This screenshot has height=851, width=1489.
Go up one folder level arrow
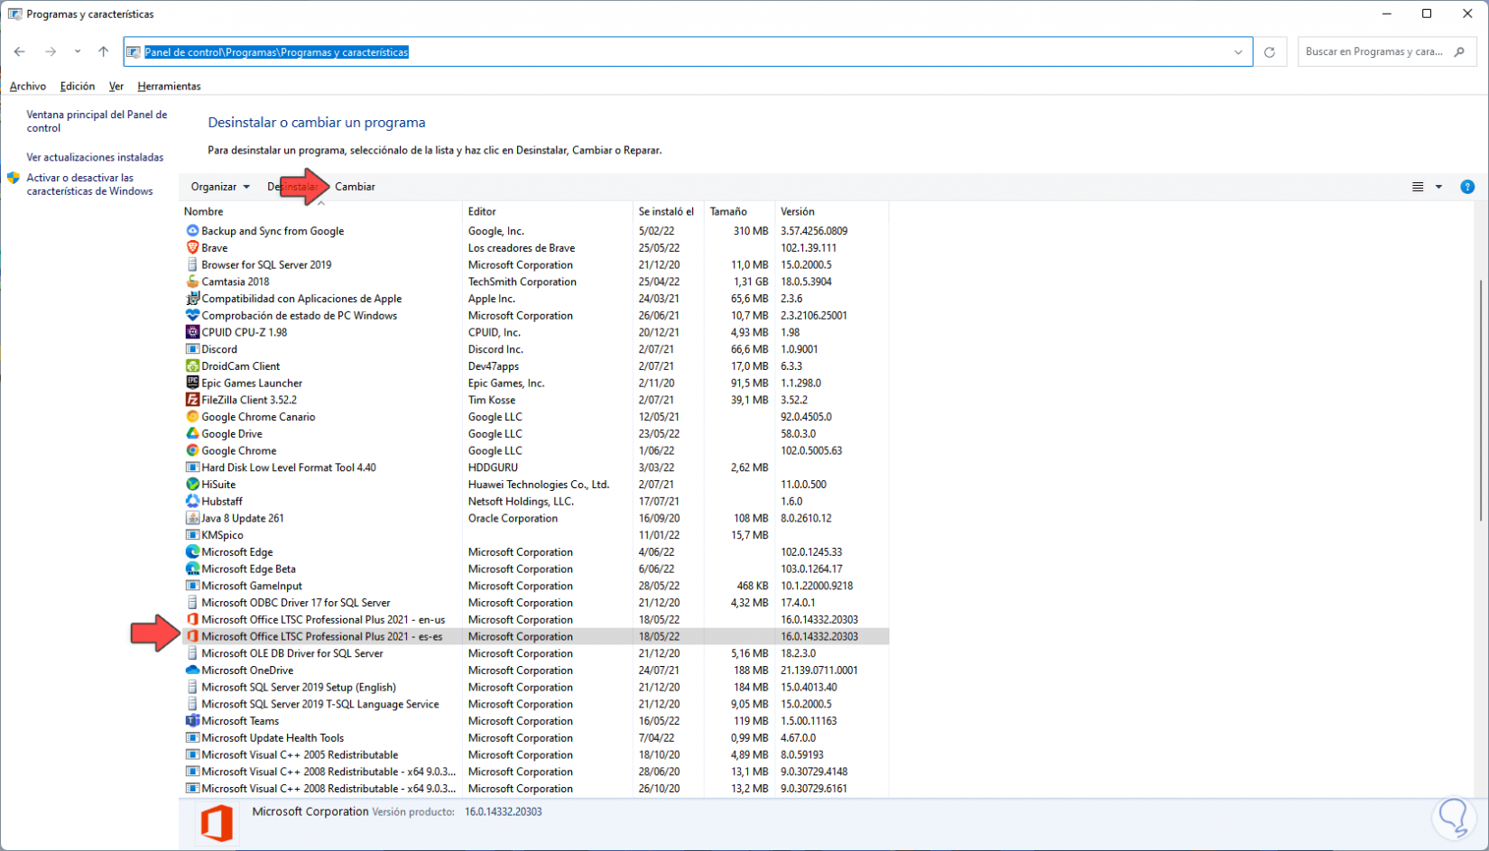104,52
